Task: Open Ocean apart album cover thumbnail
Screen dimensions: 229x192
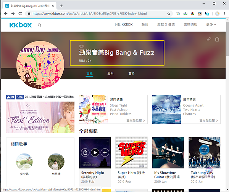Action: pos(166,109)
